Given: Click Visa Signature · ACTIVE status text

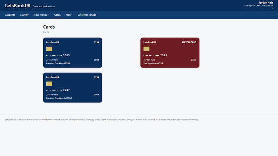Looking at the screenshot, I should point(154,63).
